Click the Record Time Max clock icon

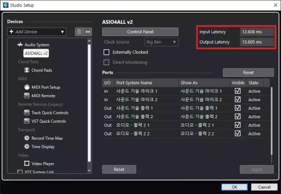27,138
